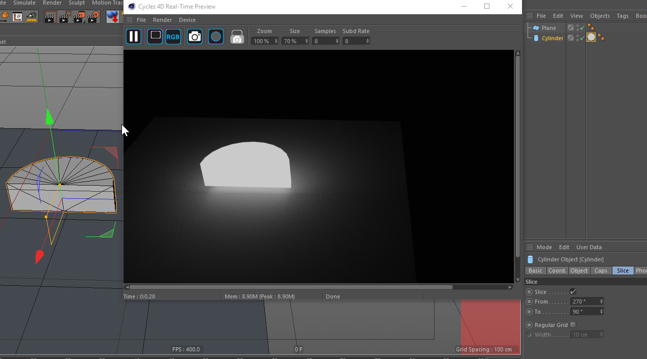Open the Device menu in the preview window
The height and width of the screenshot is (359, 647).
click(x=187, y=20)
